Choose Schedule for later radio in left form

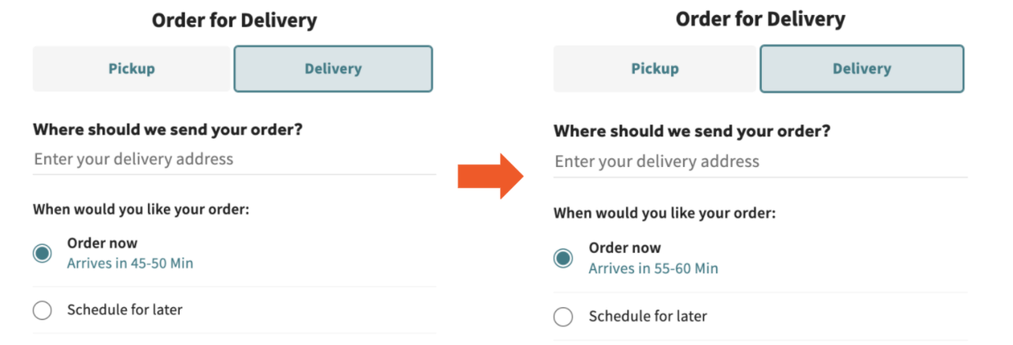click(x=43, y=310)
